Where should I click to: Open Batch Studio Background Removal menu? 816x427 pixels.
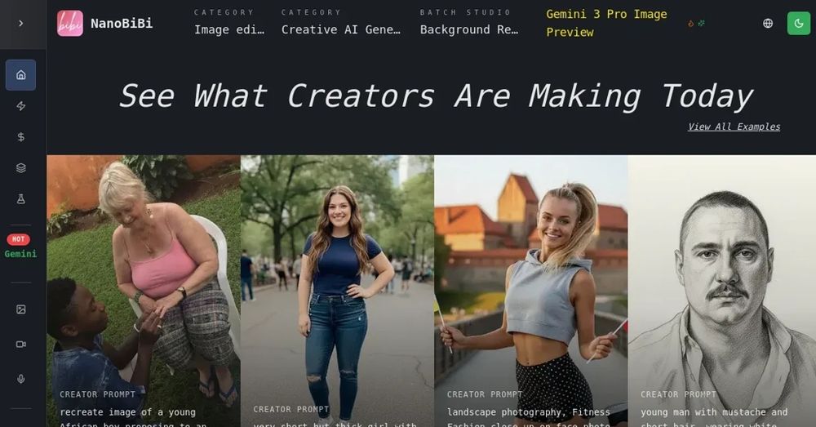pyautogui.click(x=469, y=23)
